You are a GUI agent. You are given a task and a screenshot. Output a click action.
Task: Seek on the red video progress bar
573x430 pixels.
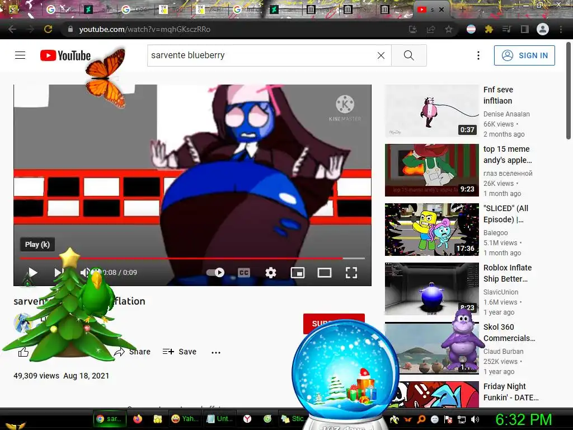(x=192, y=258)
